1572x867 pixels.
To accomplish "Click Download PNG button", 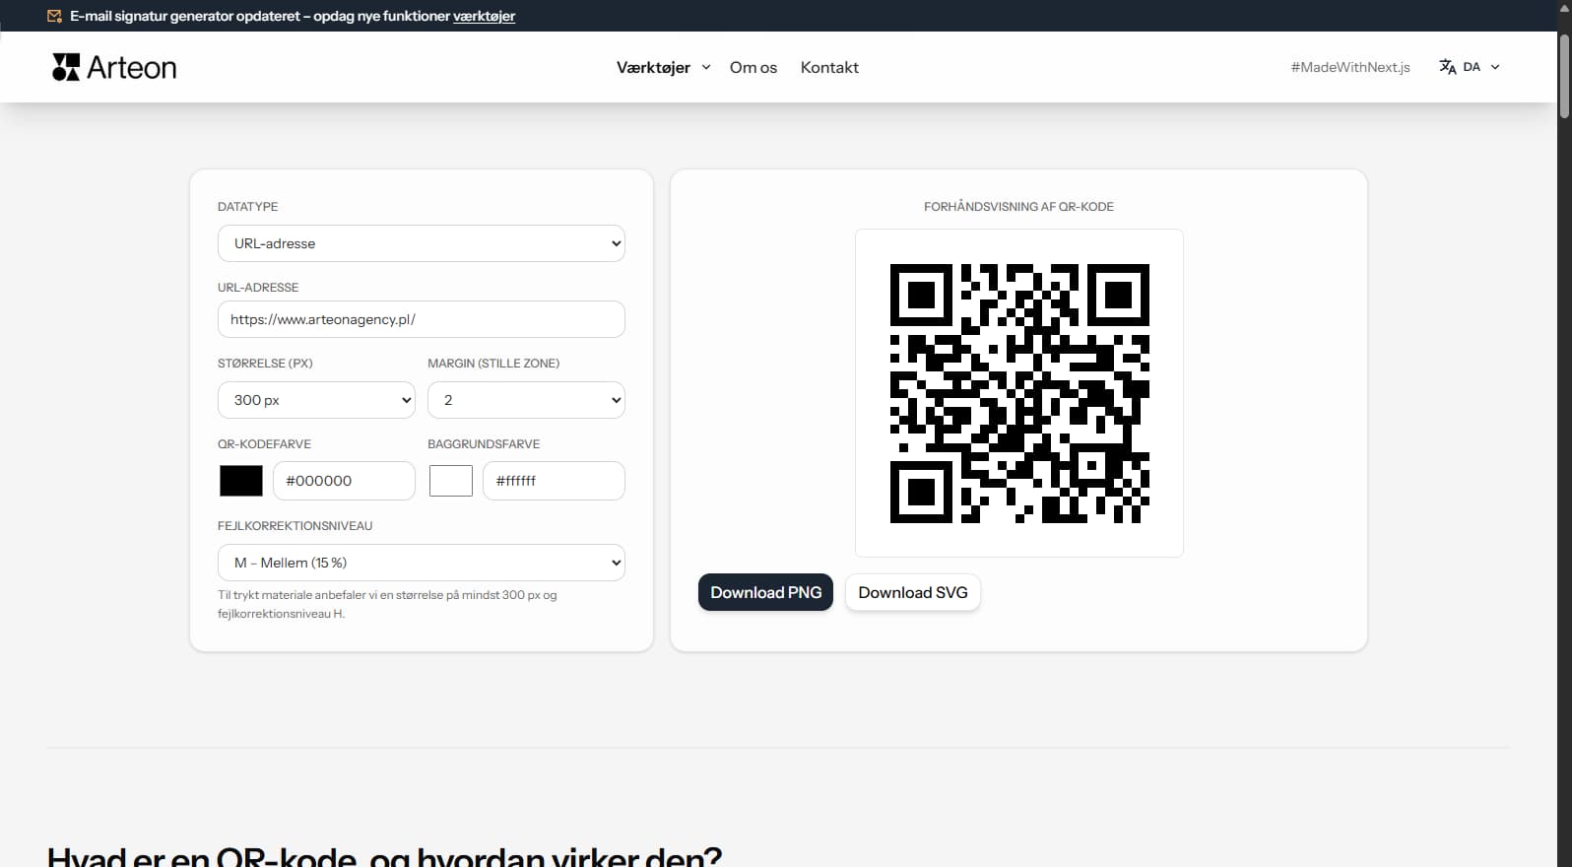I will [765, 592].
